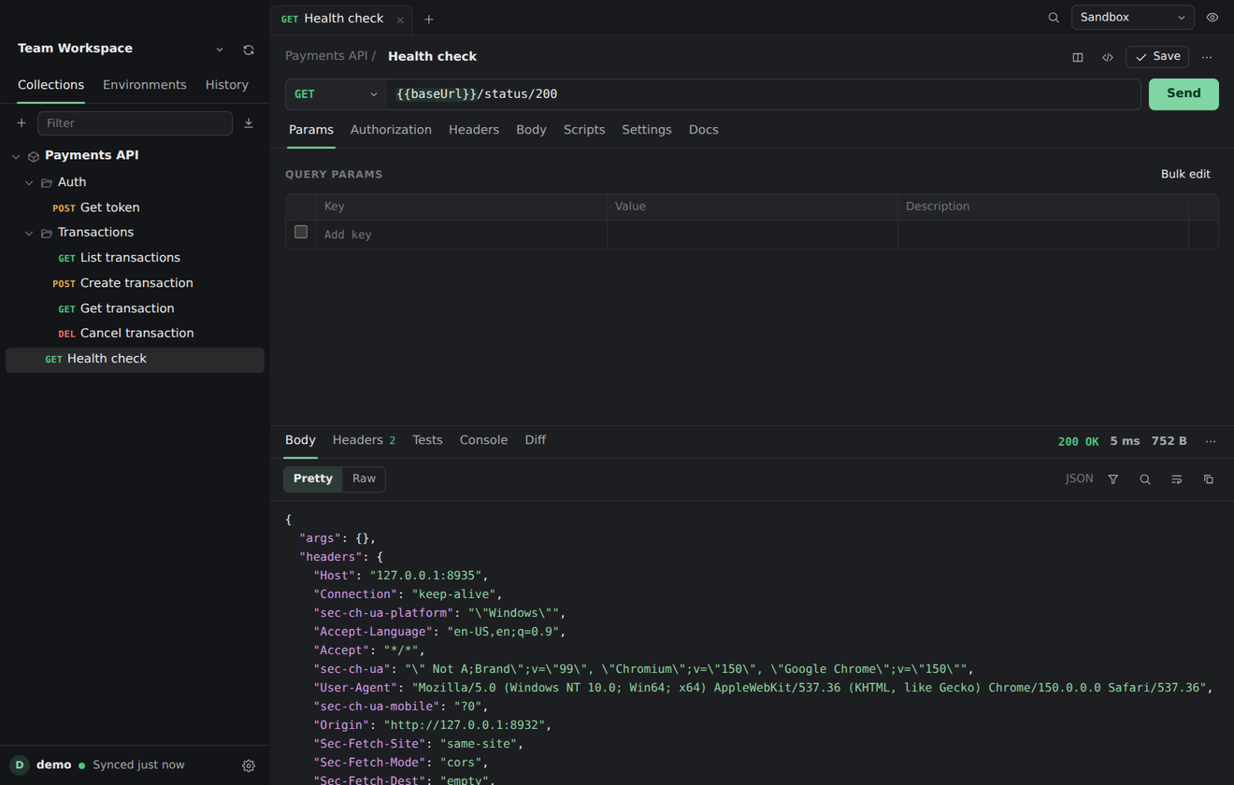This screenshot has width=1234, height=785.
Task: Open the History sidebar tab
Action: click(227, 85)
